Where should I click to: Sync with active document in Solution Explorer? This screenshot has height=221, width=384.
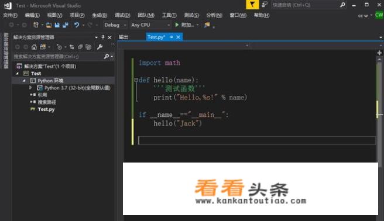tap(72, 47)
